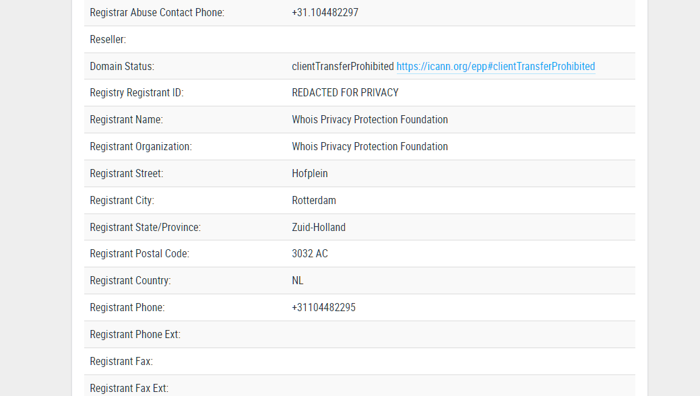Viewport: 700px width, 396px height.
Task: Click the Zuid-Holland province value
Action: tap(319, 228)
